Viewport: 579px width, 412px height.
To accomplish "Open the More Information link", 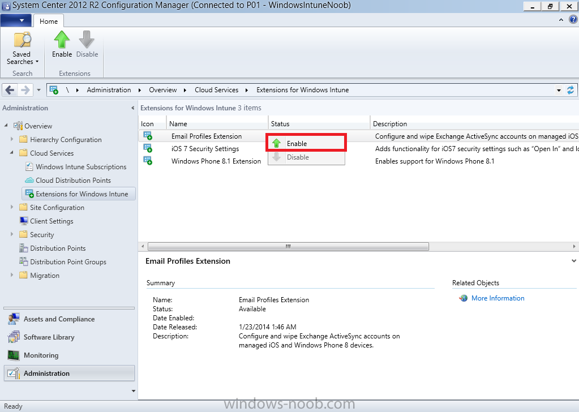I will pos(497,298).
